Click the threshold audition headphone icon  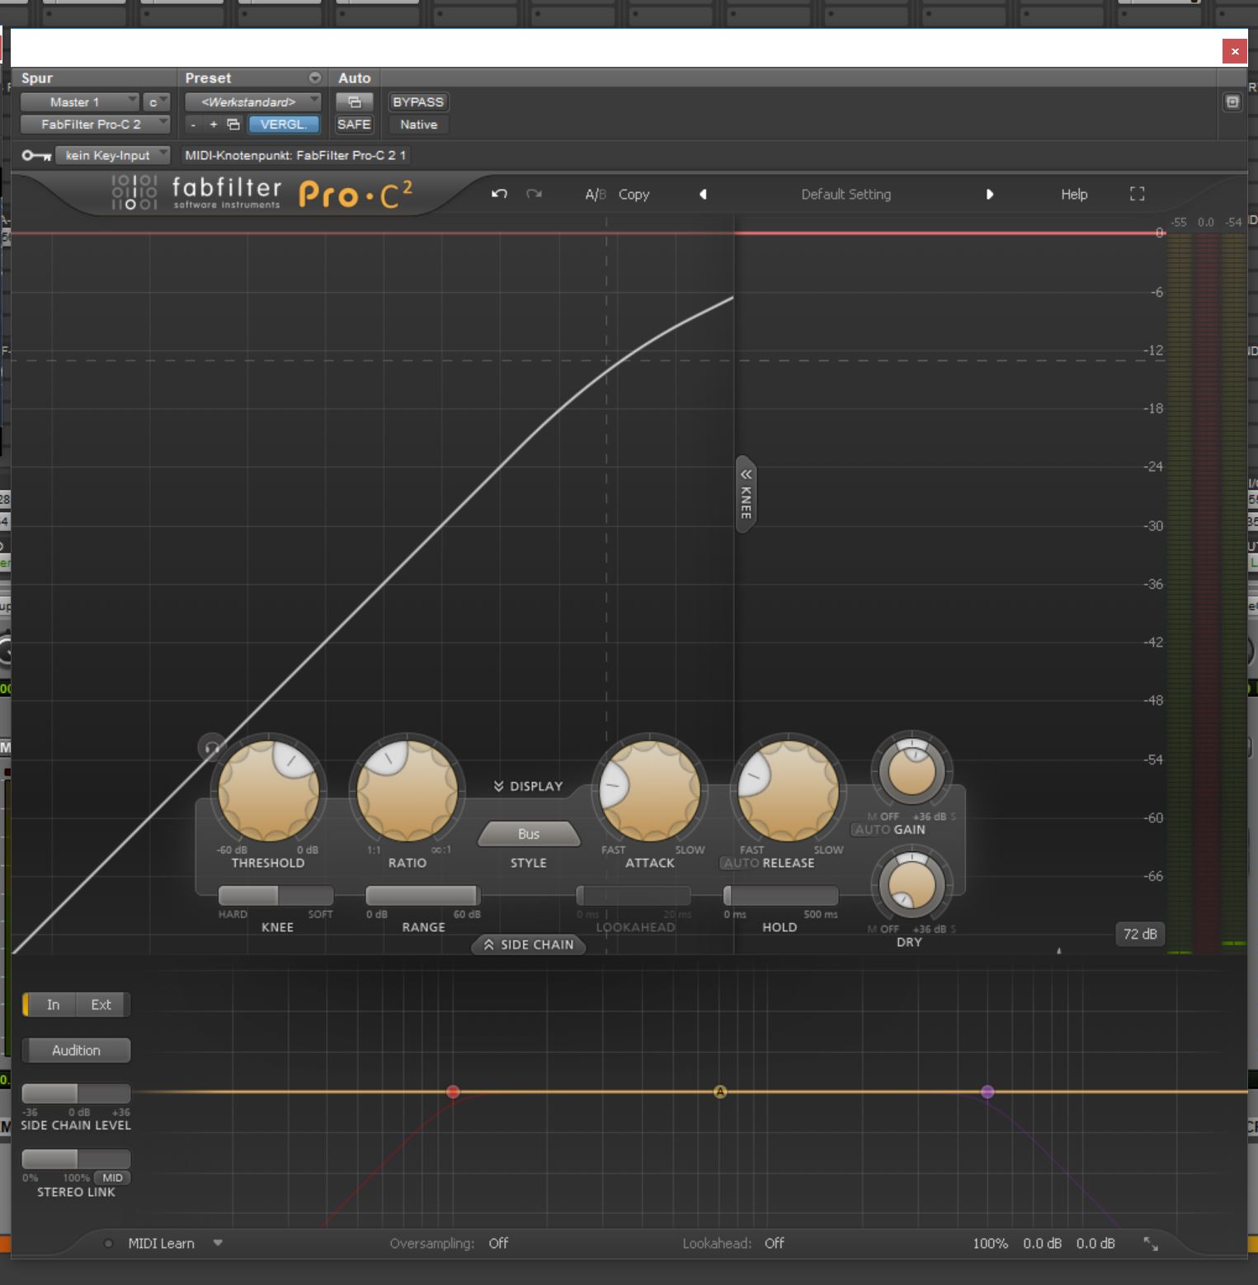click(212, 748)
